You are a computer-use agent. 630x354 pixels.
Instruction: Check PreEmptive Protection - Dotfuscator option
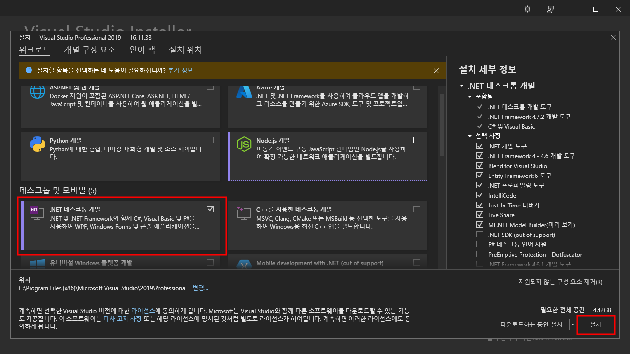tap(480, 254)
